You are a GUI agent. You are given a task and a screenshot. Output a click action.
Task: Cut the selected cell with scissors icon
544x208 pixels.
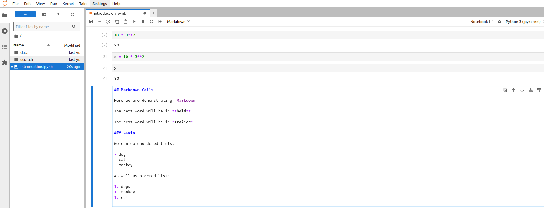tap(108, 22)
